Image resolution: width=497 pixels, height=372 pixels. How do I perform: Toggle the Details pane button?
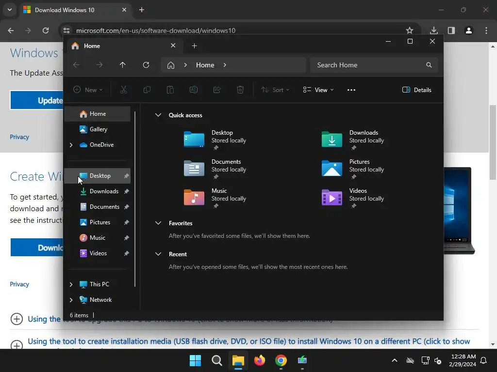(416, 90)
